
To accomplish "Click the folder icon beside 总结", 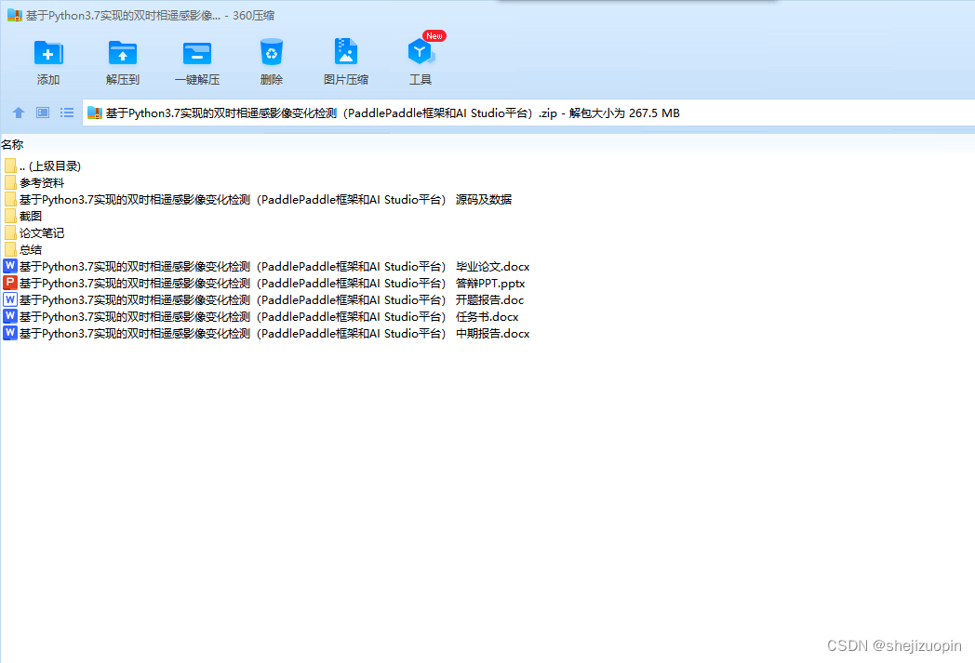I will coord(10,250).
